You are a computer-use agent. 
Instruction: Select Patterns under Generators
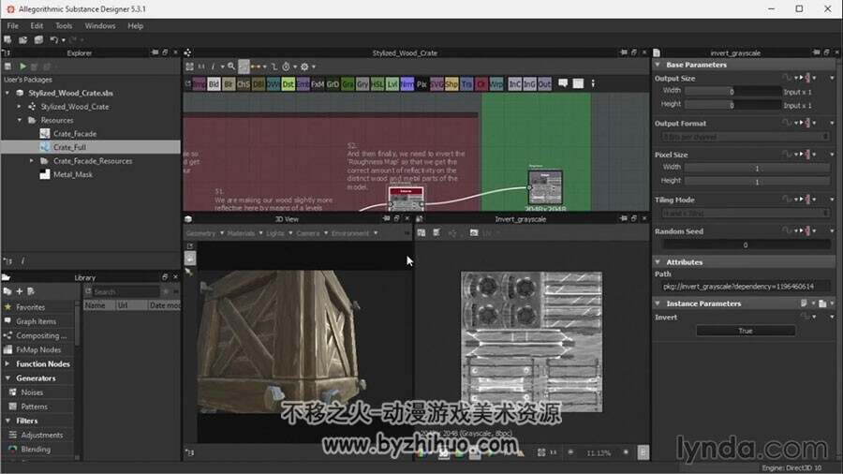pos(34,407)
